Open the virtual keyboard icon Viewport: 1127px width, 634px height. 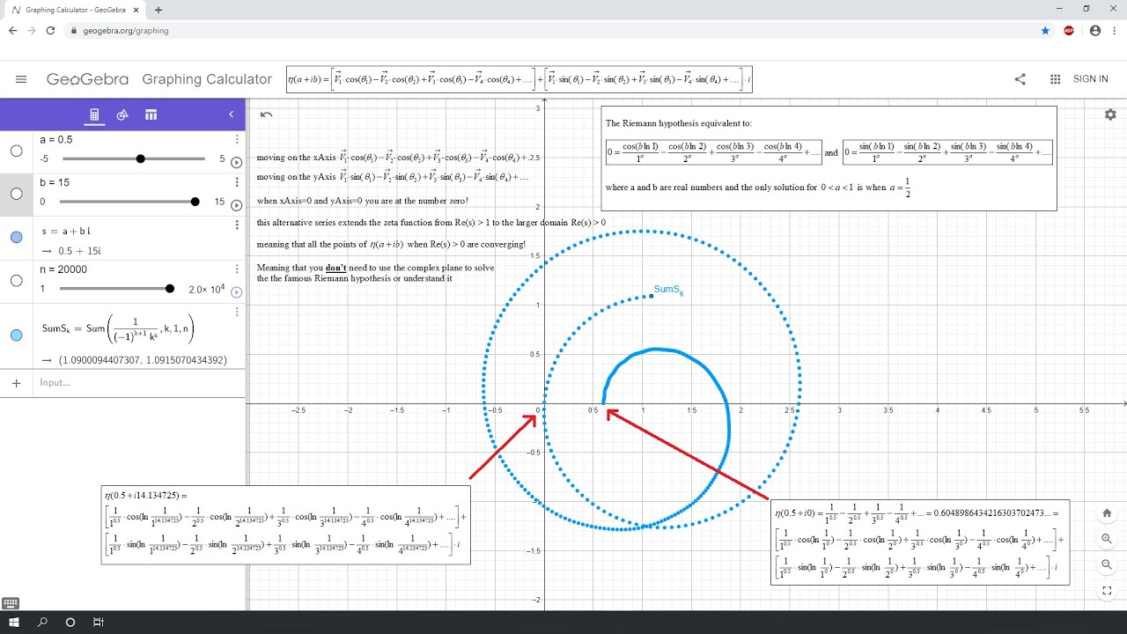point(11,603)
